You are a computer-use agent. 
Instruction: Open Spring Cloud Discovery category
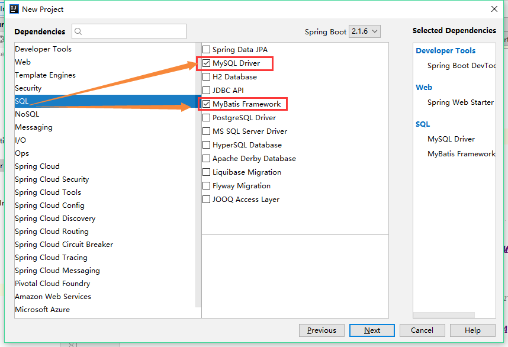105,219
